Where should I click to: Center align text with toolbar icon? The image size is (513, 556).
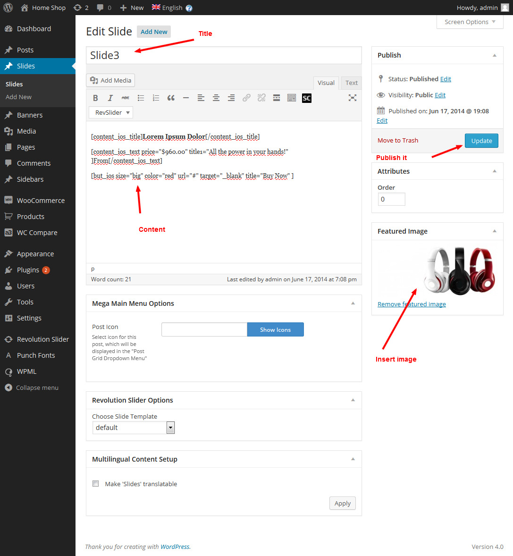[216, 98]
